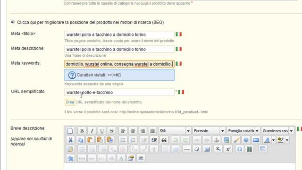
Task: Click Italian flag next to Meta titolo
Action: click(178, 34)
